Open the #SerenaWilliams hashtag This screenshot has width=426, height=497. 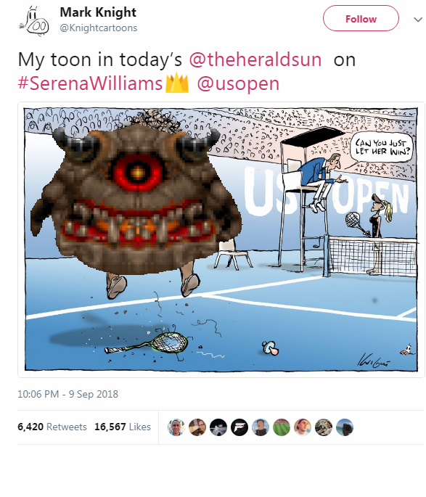pyautogui.click(x=90, y=83)
